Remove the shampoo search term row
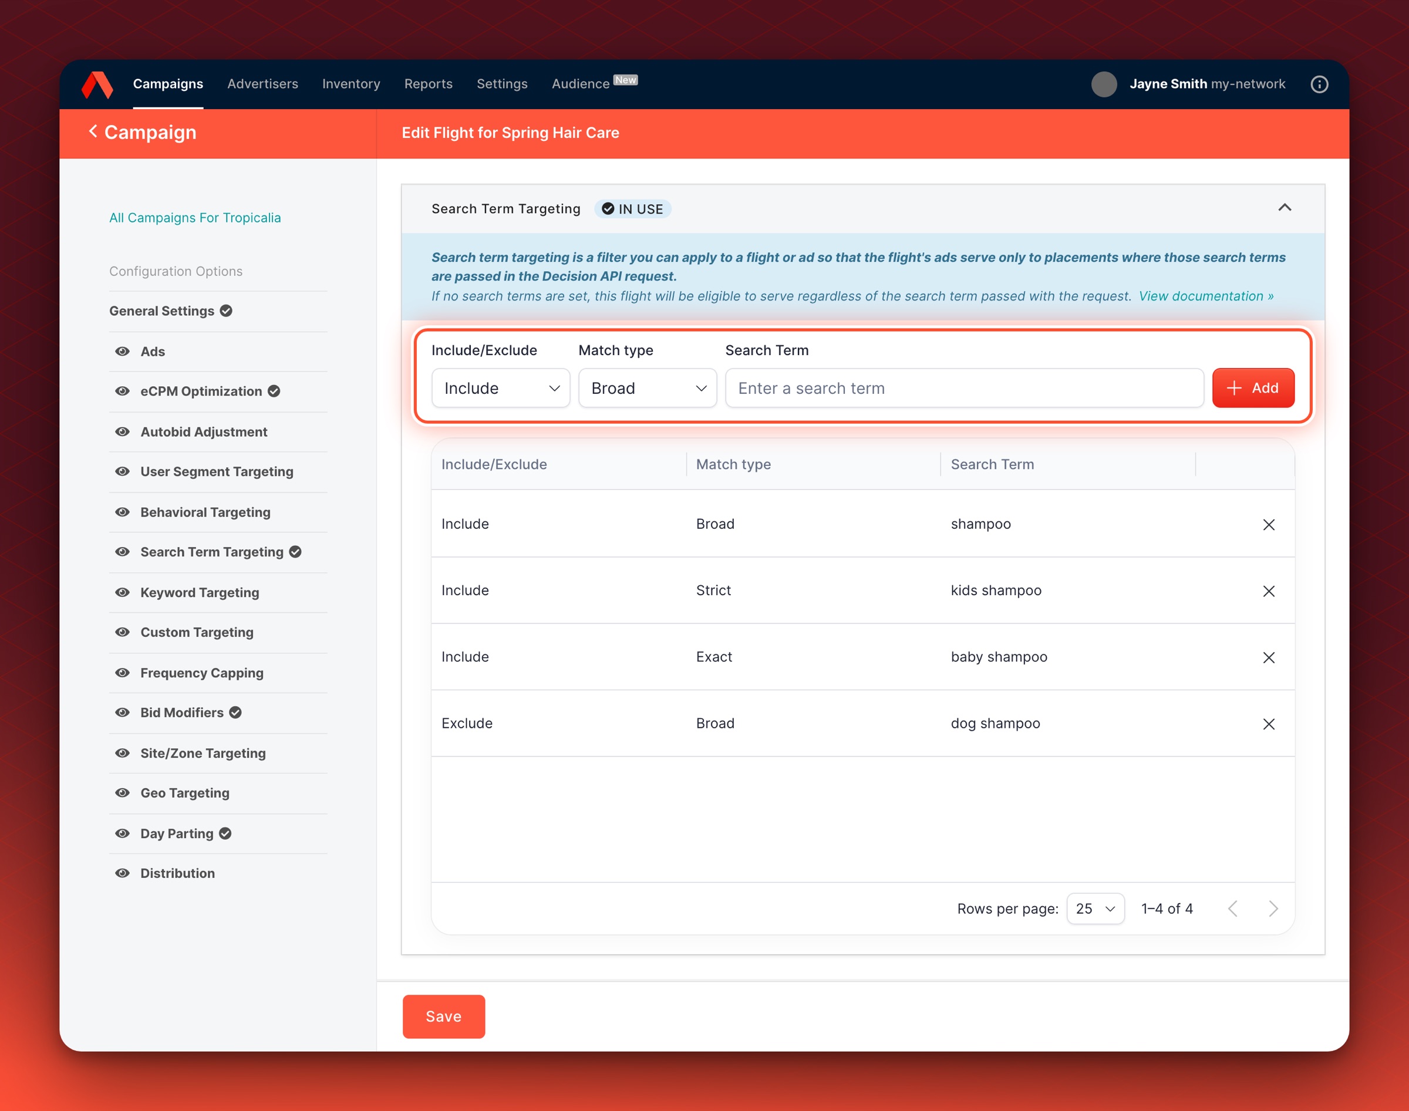Viewport: 1409px width, 1111px height. tap(1268, 524)
